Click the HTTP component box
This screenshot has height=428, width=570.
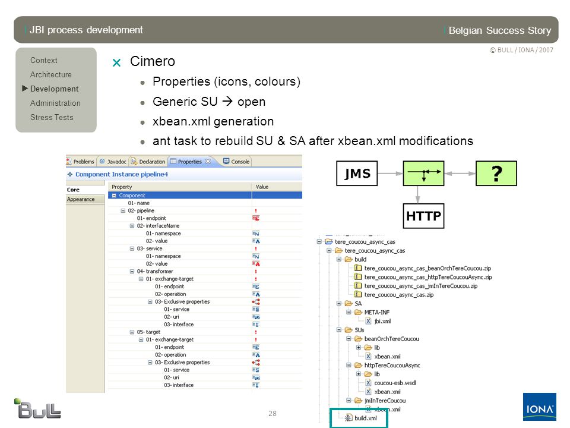(x=423, y=216)
